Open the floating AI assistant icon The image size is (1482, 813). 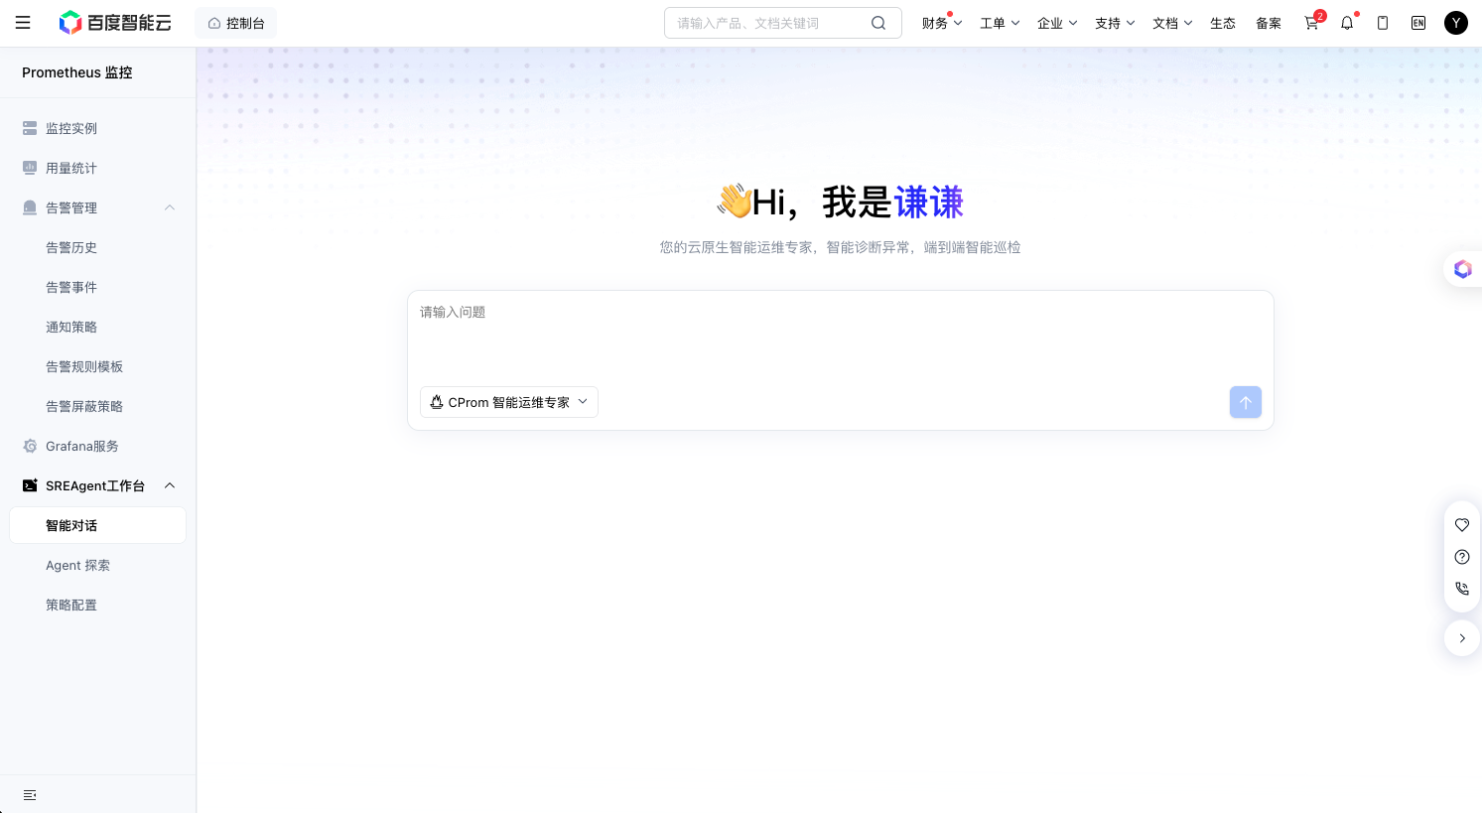tap(1462, 269)
